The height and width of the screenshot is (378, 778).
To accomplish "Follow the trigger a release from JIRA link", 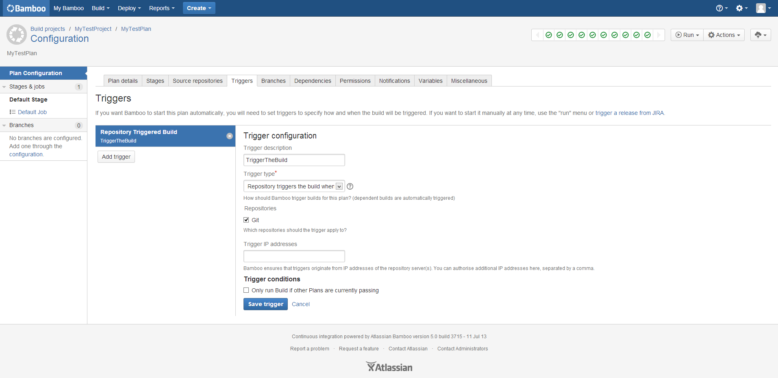I will [630, 113].
